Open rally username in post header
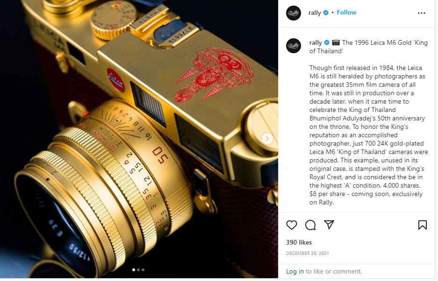The height and width of the screenshot is (281, 438). click(315, 13)
